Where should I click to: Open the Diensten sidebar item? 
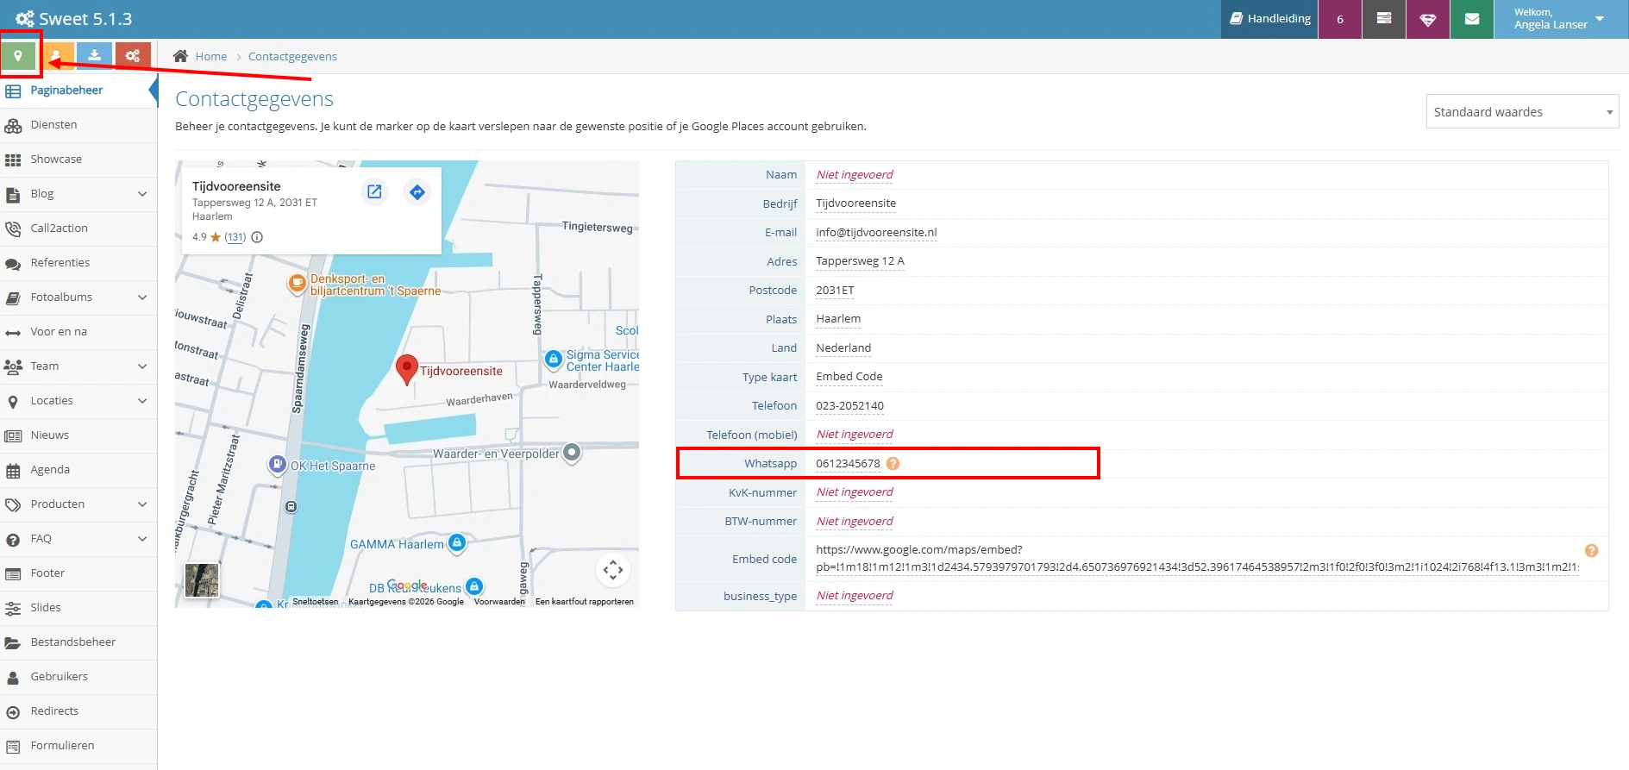point(78,125)
